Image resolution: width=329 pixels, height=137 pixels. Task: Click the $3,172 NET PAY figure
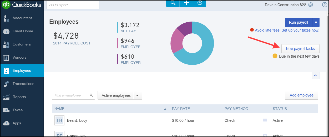130,25
